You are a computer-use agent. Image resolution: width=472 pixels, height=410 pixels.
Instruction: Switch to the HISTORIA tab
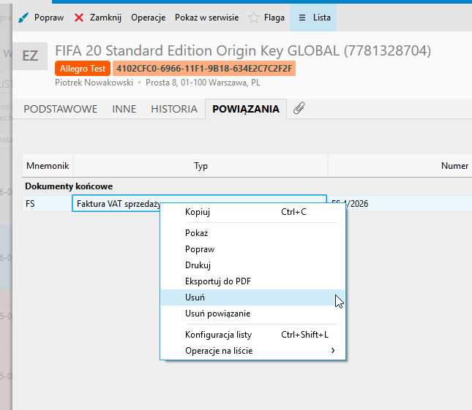coord(174,109)
